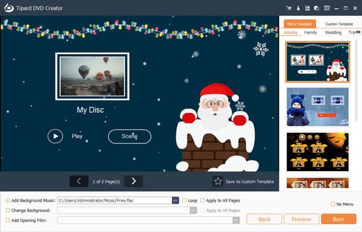Uncheck Add Background Music checkbox
The height and width of the screenshot is (232, 362).
coord(8,201)
